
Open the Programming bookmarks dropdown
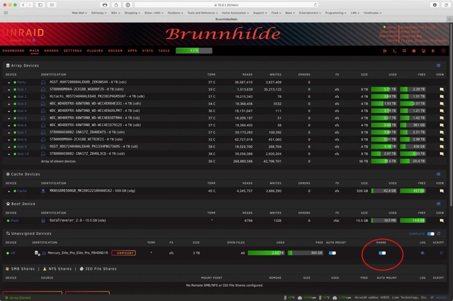(x=336, y=13)
